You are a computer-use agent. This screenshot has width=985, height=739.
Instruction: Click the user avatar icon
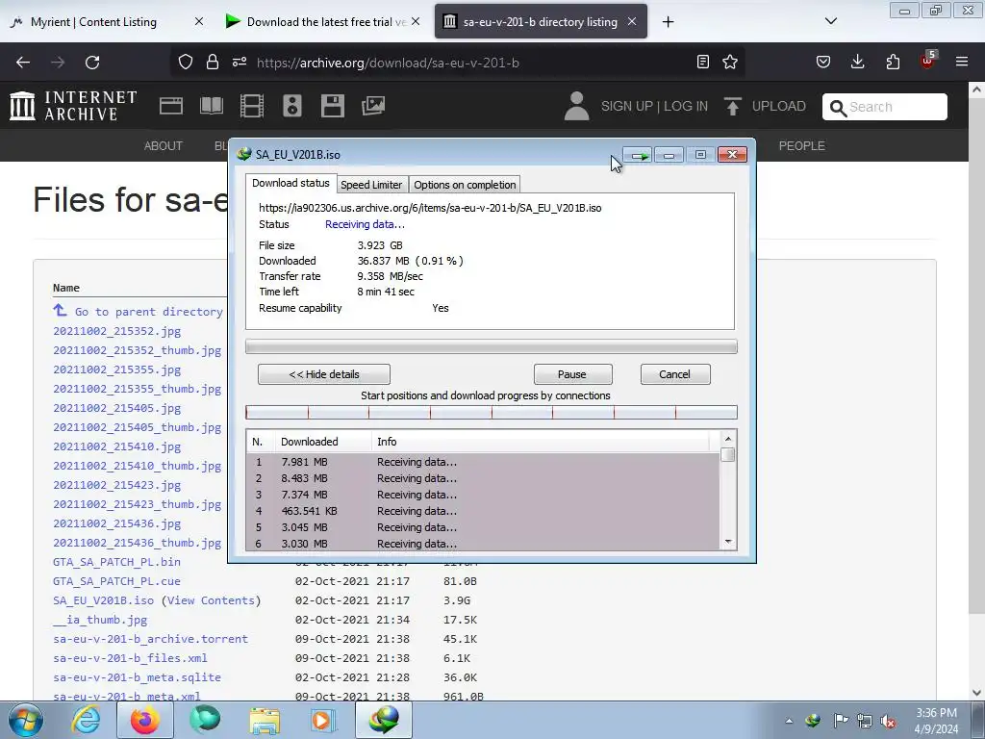point(576,106)
